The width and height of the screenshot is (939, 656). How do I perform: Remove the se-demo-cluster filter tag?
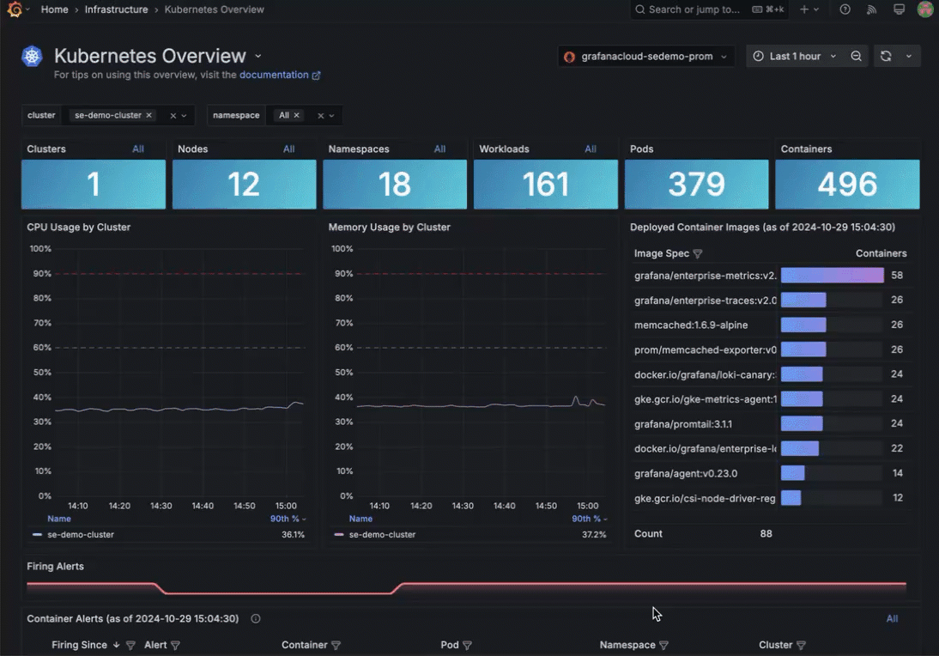[x=149, y=115]
